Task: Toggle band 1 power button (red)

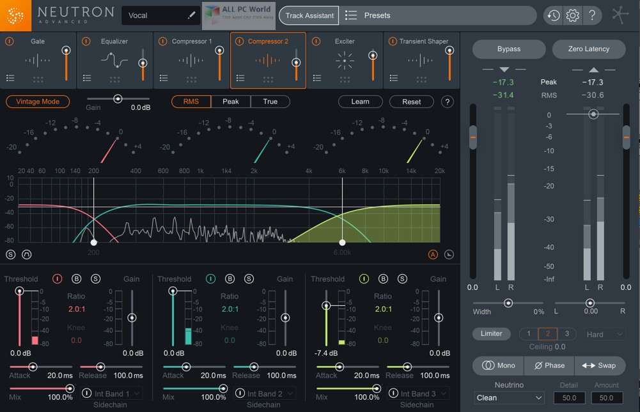Action: tap(57, 278)
